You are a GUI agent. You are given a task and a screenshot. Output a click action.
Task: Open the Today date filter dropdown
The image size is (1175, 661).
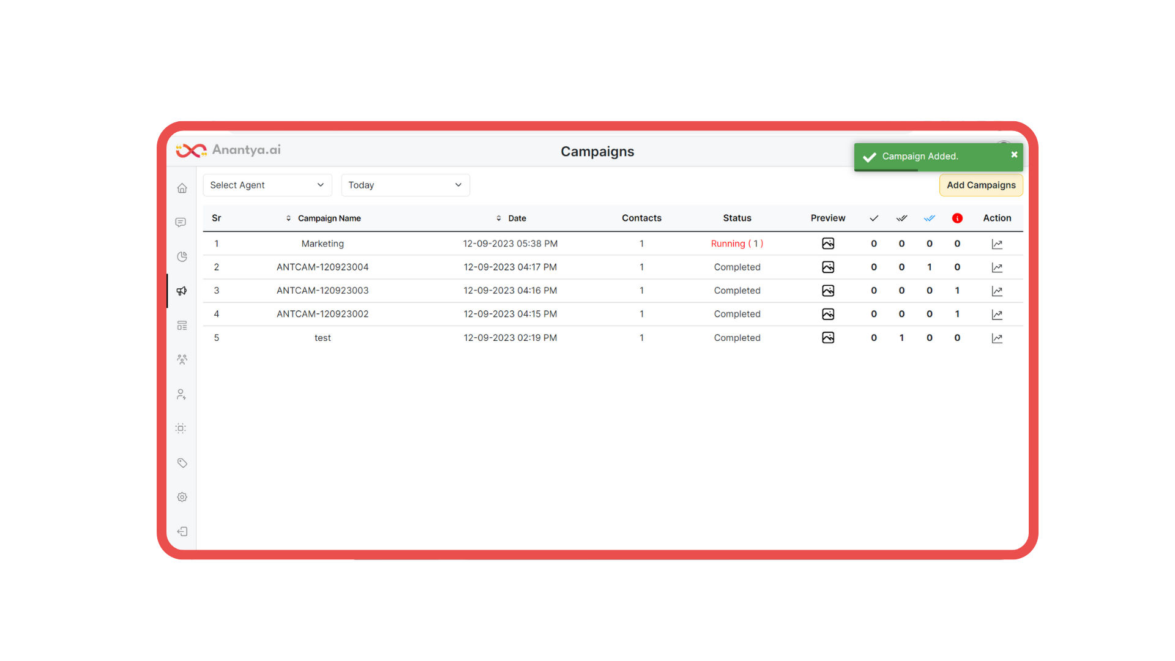click(405, 185)
